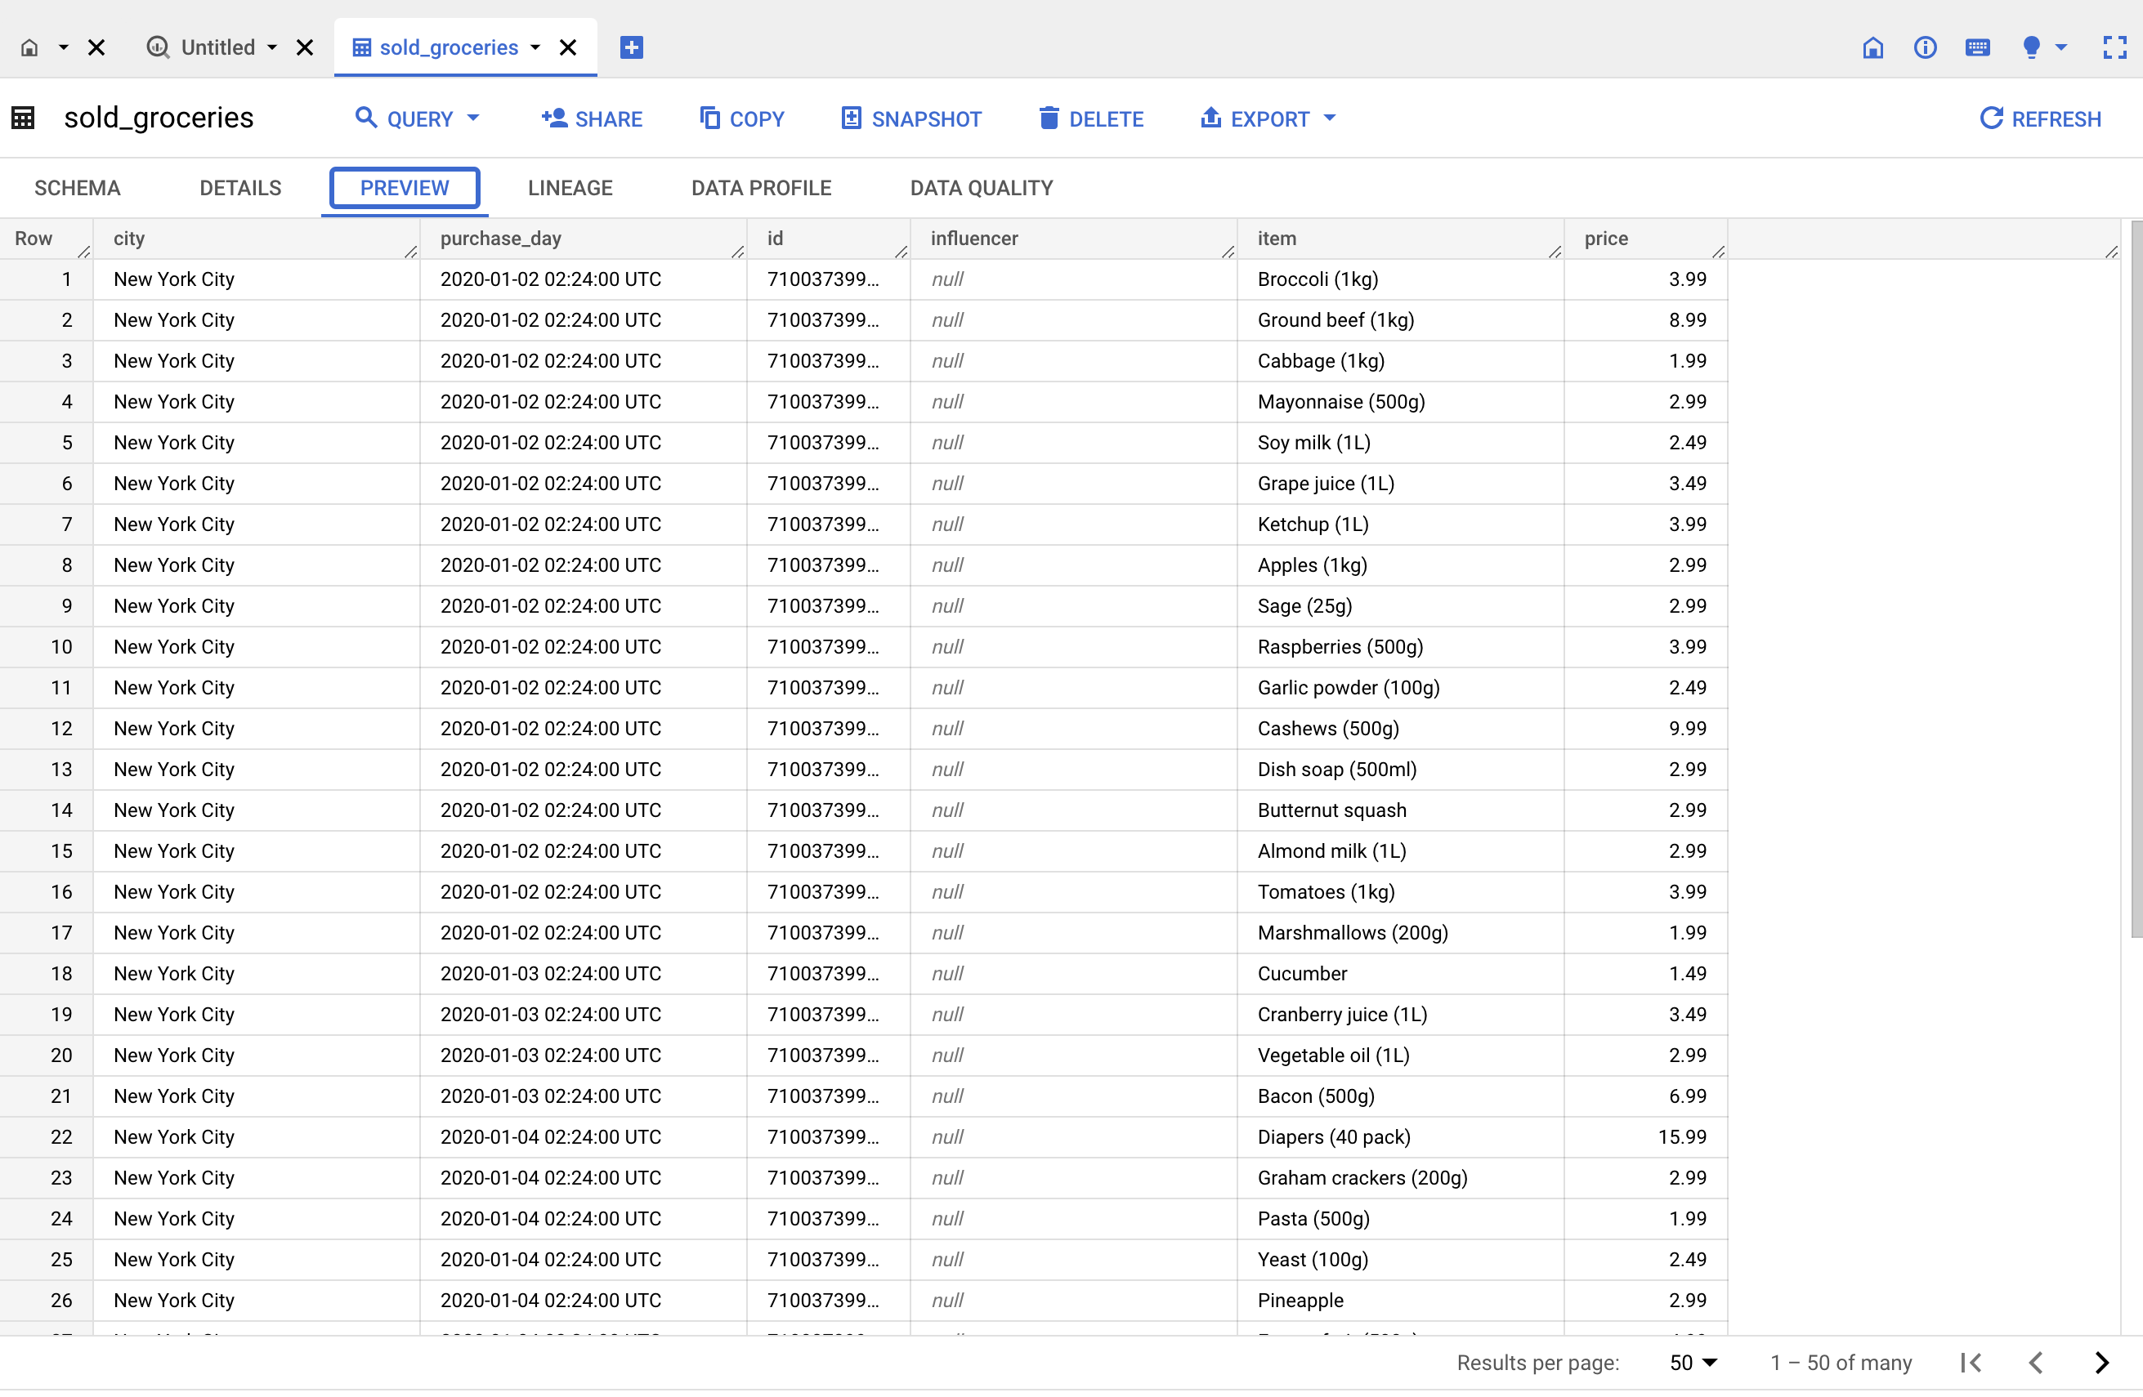The width and height of the screenshot is (2143, 1397).
Task: Open a new tab with the plus icon
Action: coord(631,47)
